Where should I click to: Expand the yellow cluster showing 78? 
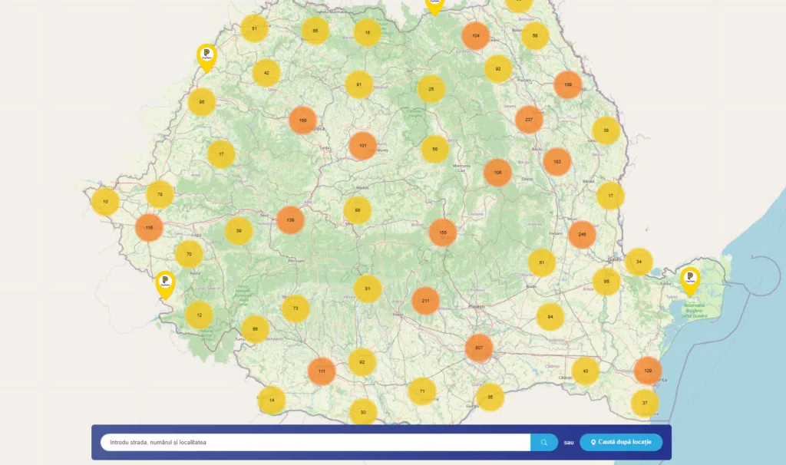tap(160, 194)
